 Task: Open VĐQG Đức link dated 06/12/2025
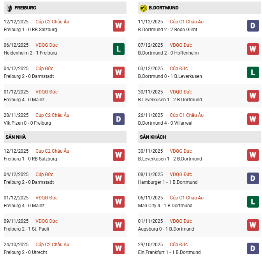[x=46, y=45]
